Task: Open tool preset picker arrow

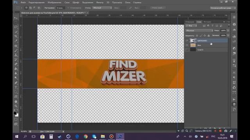Action: (21, 8)
